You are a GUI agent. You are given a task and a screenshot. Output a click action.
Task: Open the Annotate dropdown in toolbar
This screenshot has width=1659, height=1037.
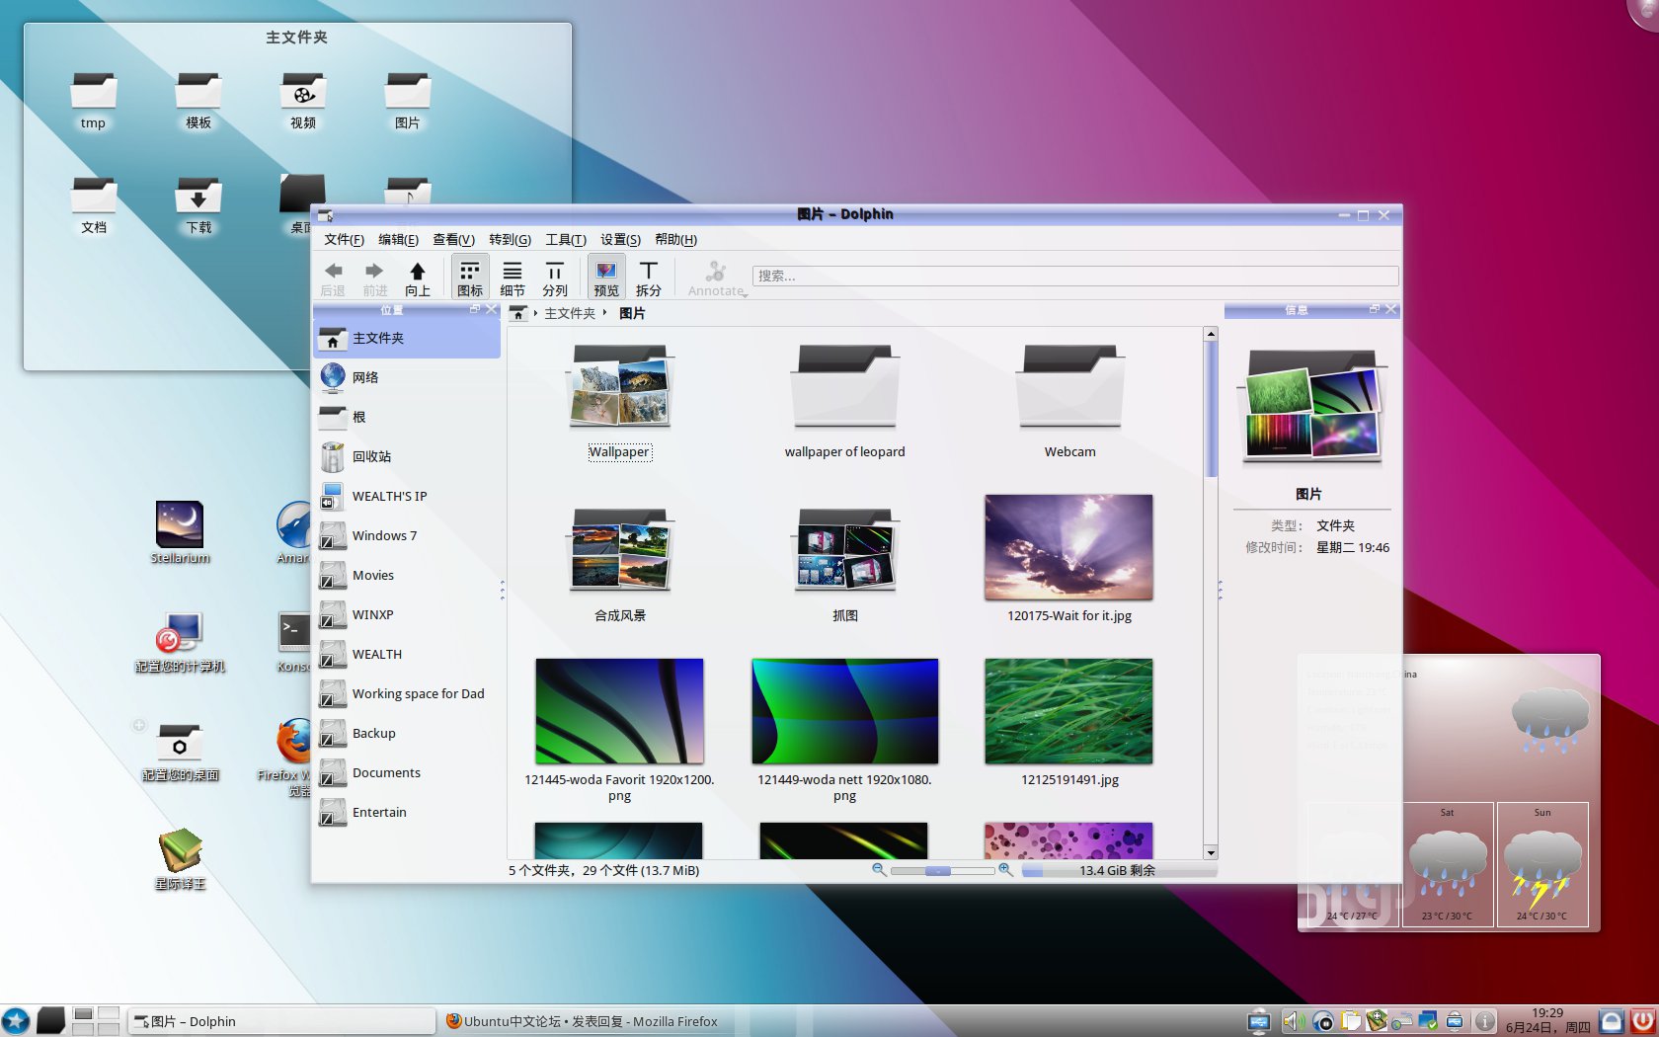coord(717,278)
